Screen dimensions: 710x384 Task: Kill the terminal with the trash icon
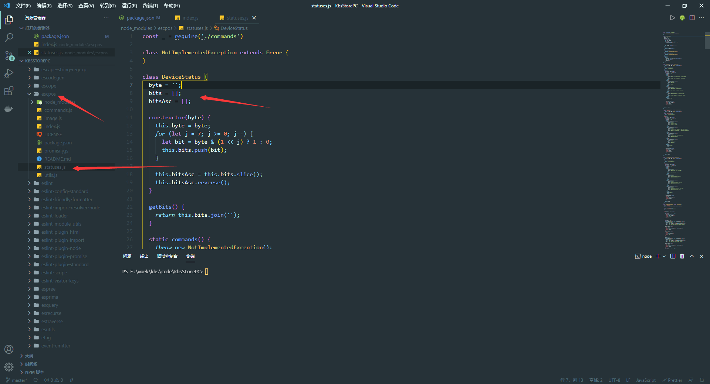(682, 256)
